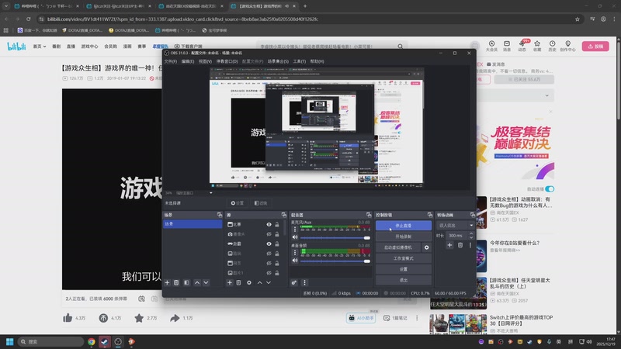Image resolution: width=621 pixels, height=349 pixels.
Task: Show the 图片1 source eye icon
Action: [269, 273]
